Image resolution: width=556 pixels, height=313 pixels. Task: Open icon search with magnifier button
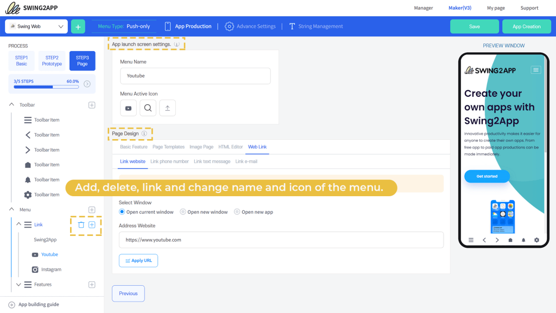148,108
